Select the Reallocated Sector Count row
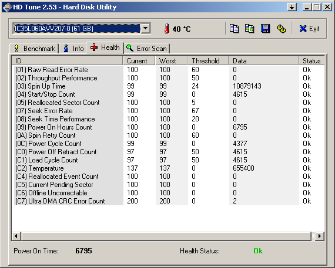This screenshot has height=268, width=335. 168,103
